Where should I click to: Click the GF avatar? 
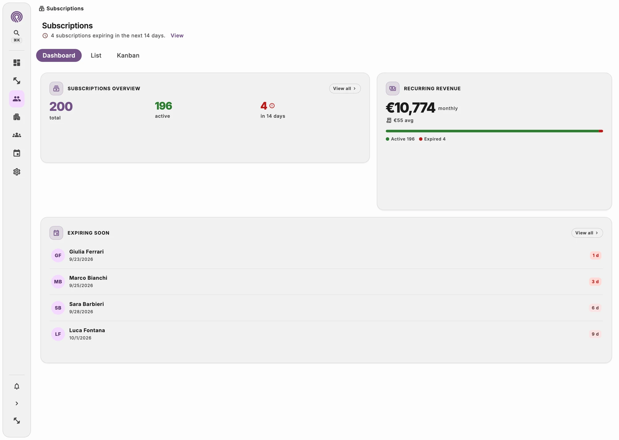tap(58, 256)
